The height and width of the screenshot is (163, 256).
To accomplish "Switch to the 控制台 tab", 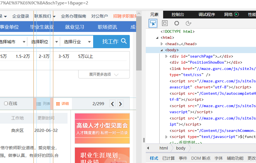I will (178, 15).
